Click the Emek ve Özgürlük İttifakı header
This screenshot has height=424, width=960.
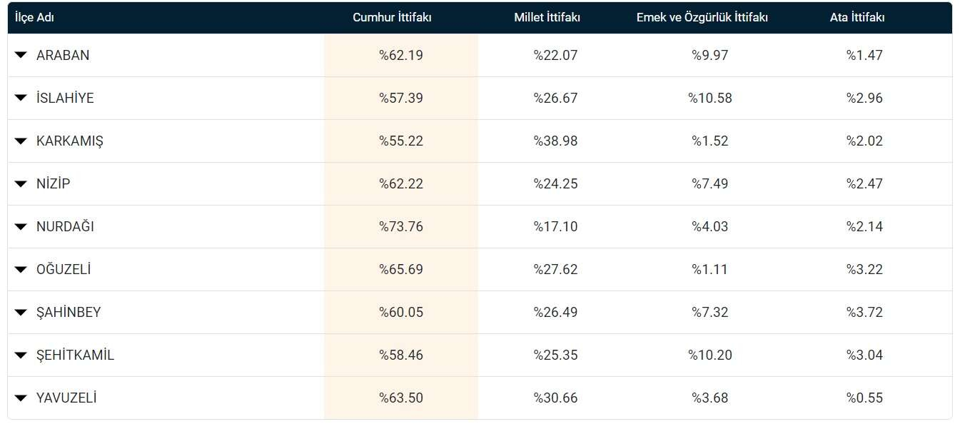[x=702, y=18]
